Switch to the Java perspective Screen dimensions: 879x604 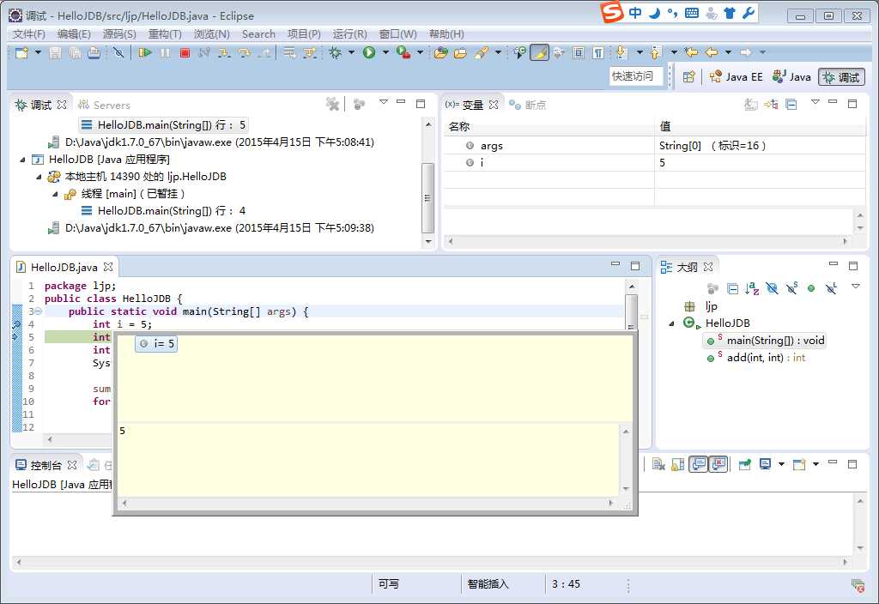pyautogui.click(x=791, y=76)
